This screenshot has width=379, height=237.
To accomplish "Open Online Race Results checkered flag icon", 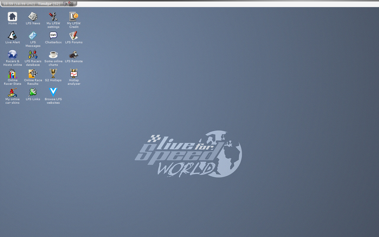I will pos(33,73).
